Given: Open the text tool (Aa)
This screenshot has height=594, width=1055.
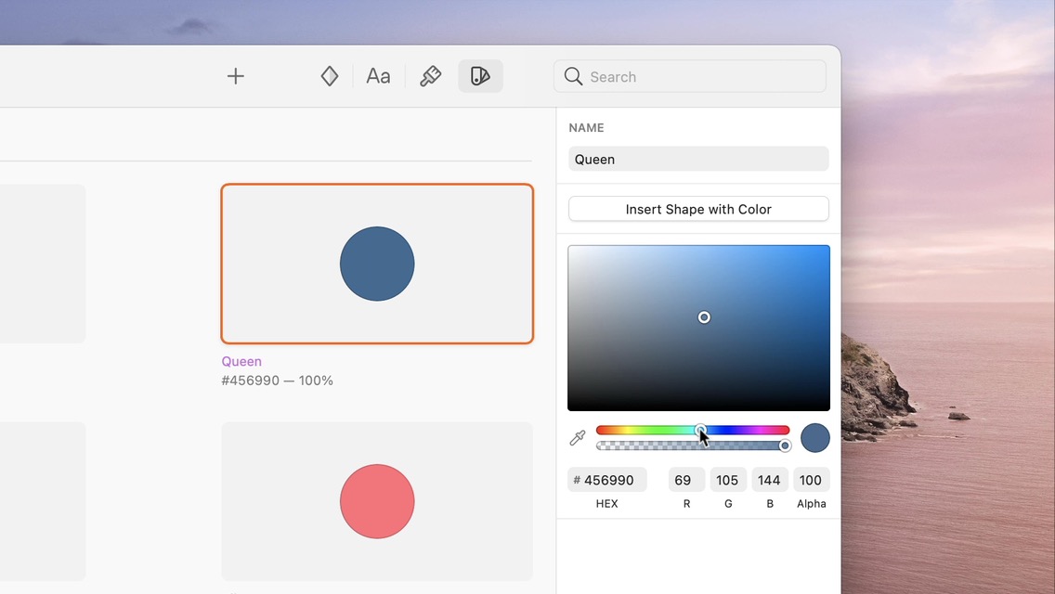Looking at the screenshot, I should point(377,76).
